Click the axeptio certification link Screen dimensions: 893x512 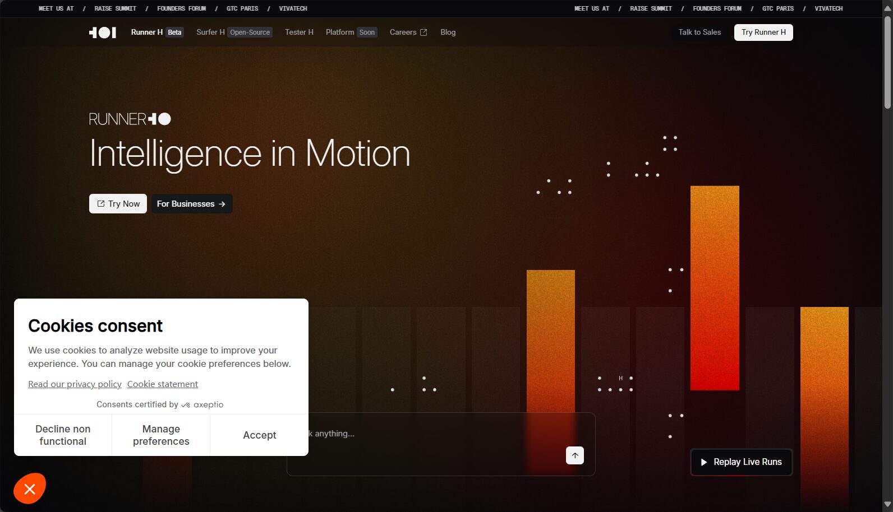click(x=202, y=404)
